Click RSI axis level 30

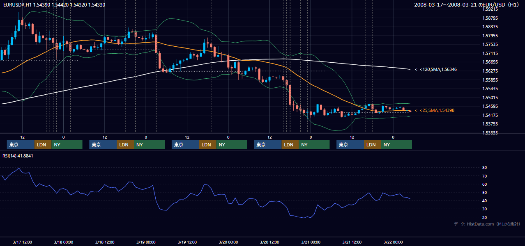[x=485, y=209]
